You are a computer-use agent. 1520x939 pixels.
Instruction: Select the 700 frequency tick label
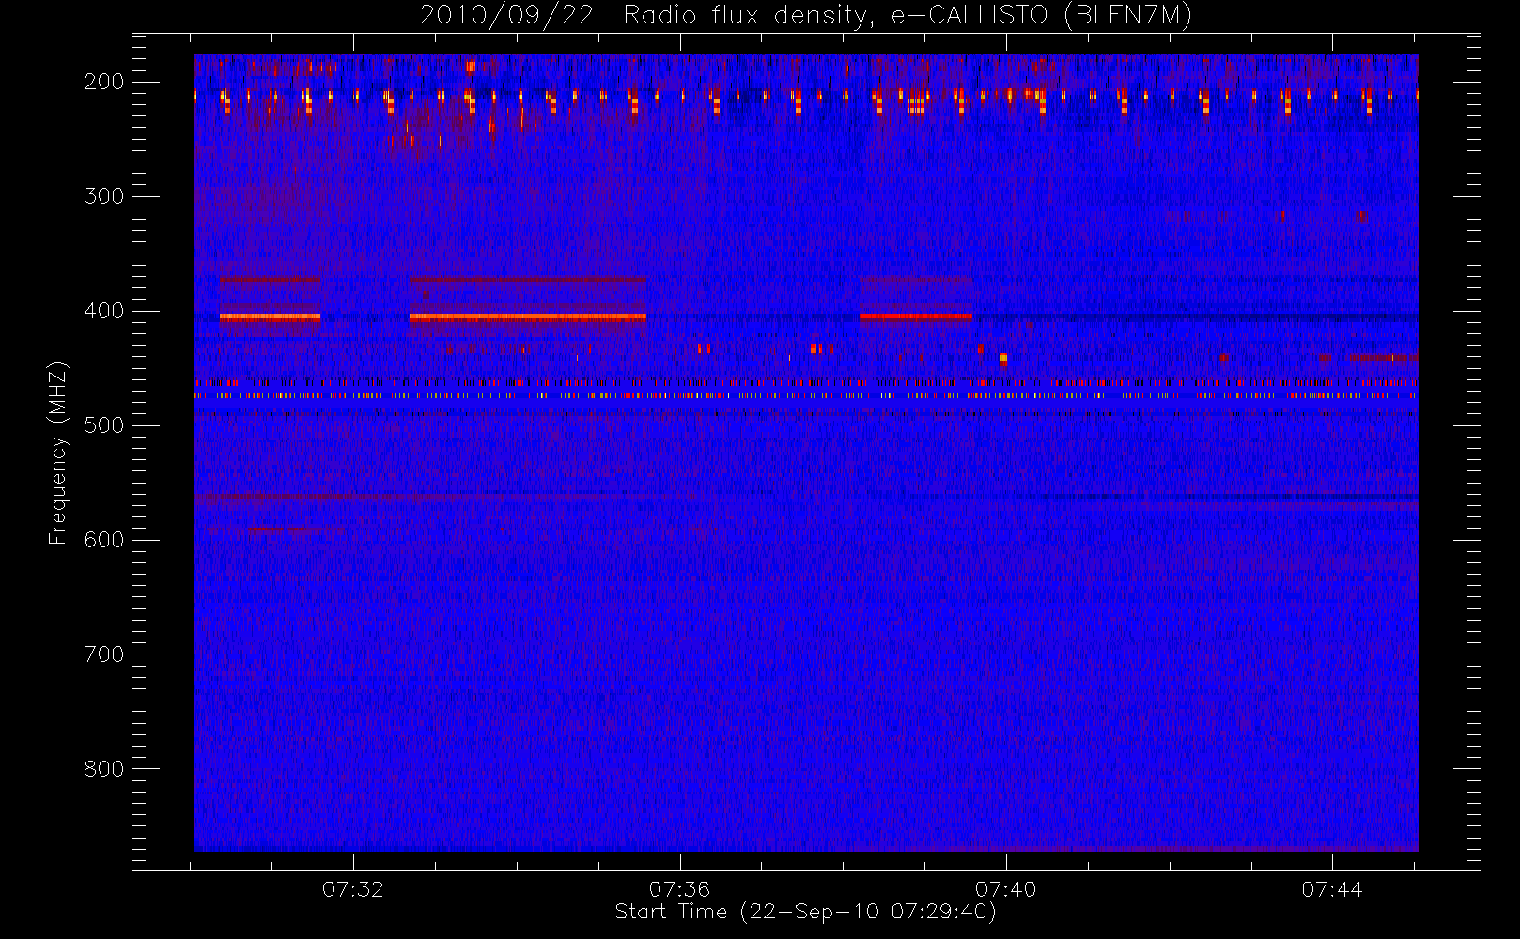(x=103, y=654)
